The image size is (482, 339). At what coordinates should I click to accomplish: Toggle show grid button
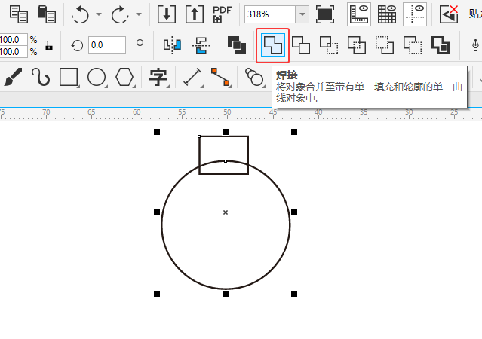tap(387, 14)
